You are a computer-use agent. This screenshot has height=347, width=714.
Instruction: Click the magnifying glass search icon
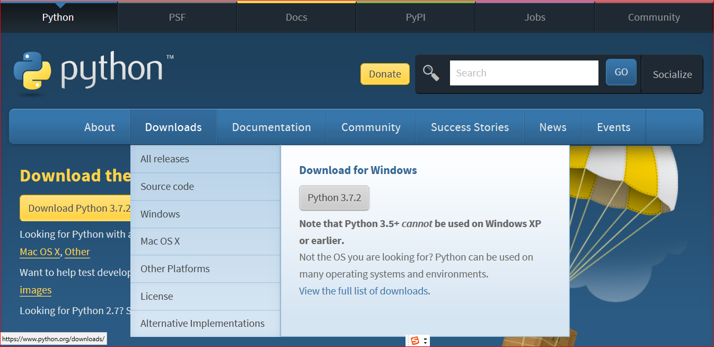[x=431, y=73]
